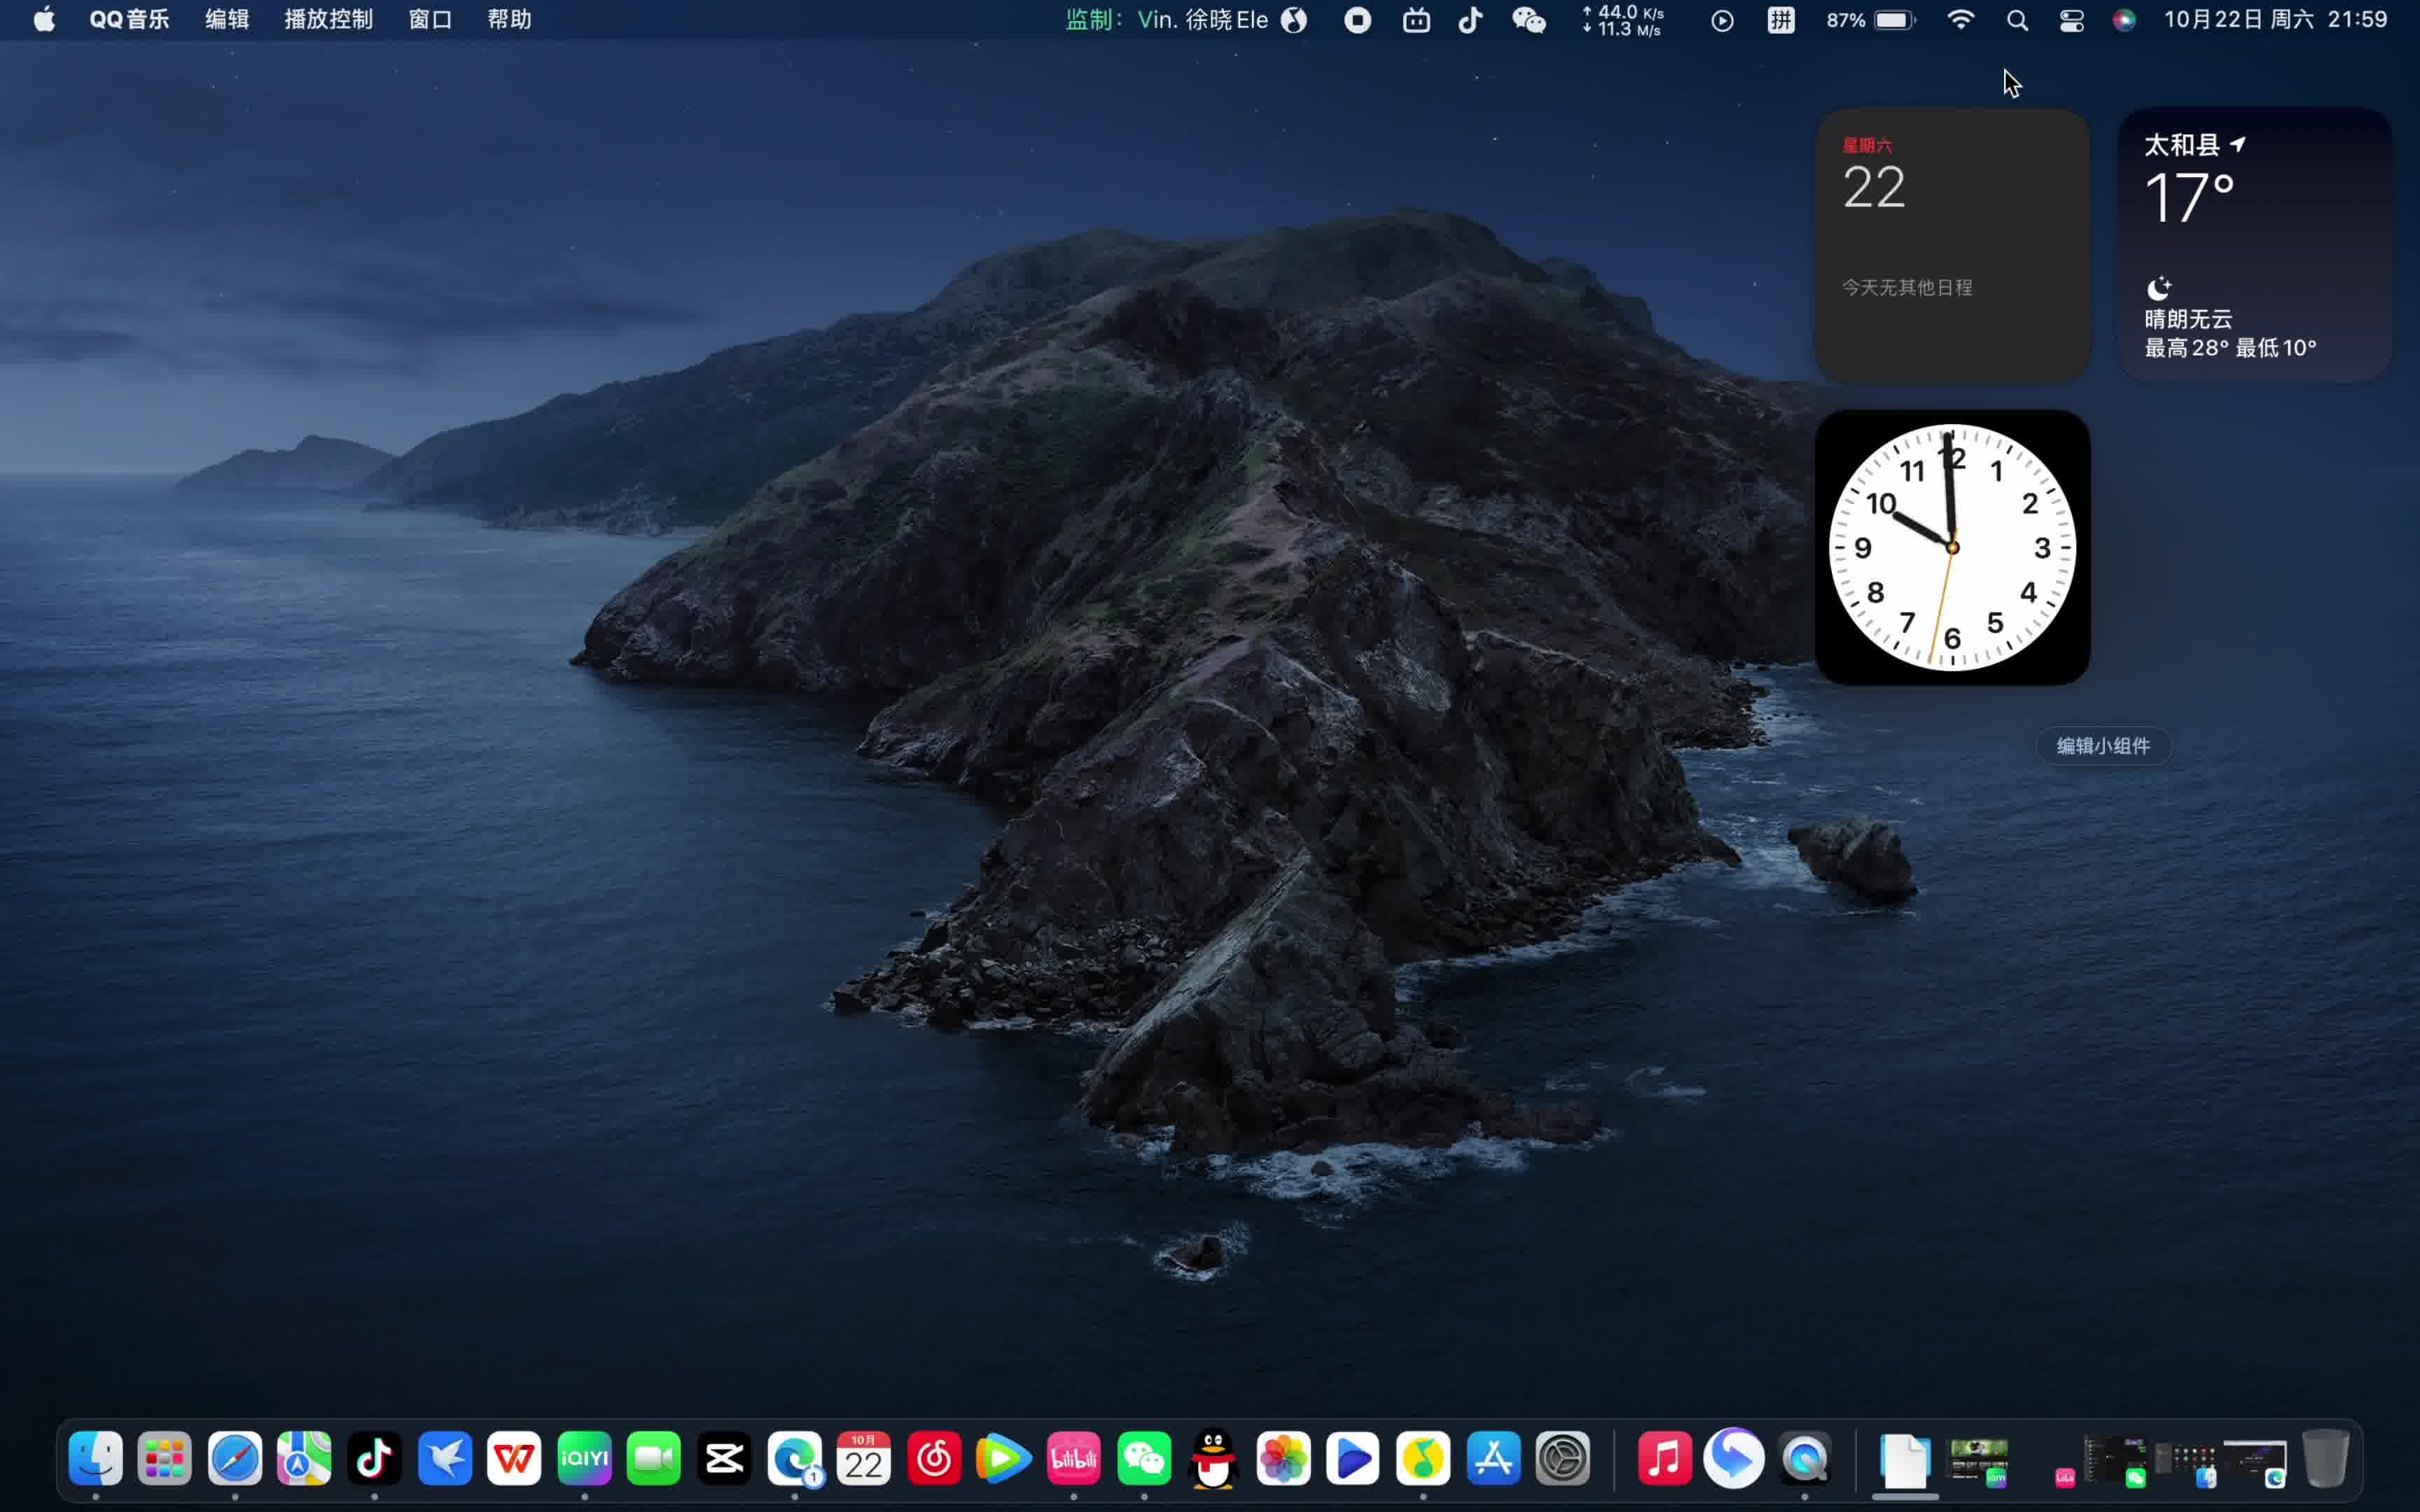The width and height of the screenshot is (2420, 1512).
Task: Open the 播放控制 menu
Action: coord(328,20)
